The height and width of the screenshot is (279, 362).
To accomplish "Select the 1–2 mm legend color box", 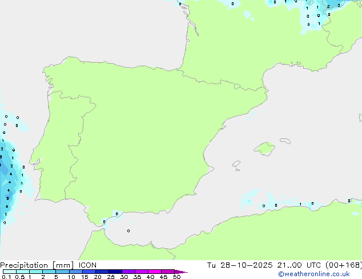I will 36,272.
